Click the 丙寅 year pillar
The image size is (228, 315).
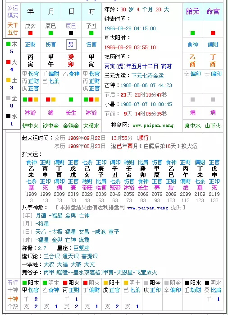[x=31, y=60]
